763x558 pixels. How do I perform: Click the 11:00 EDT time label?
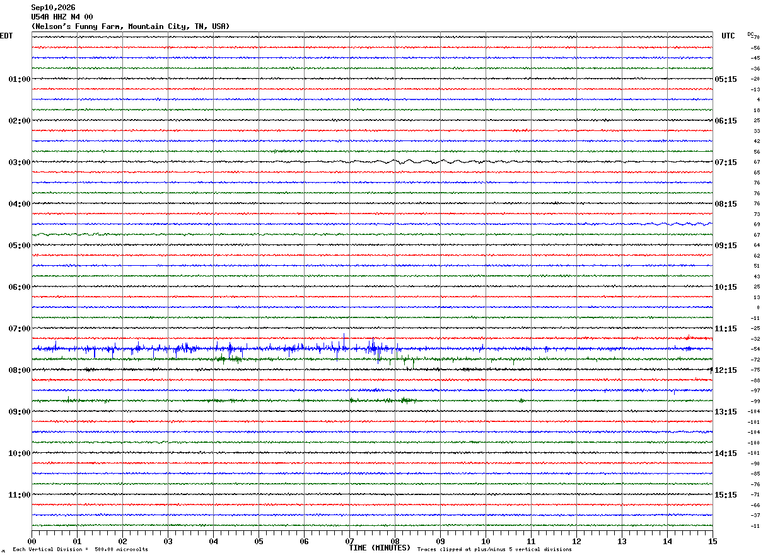19,495
